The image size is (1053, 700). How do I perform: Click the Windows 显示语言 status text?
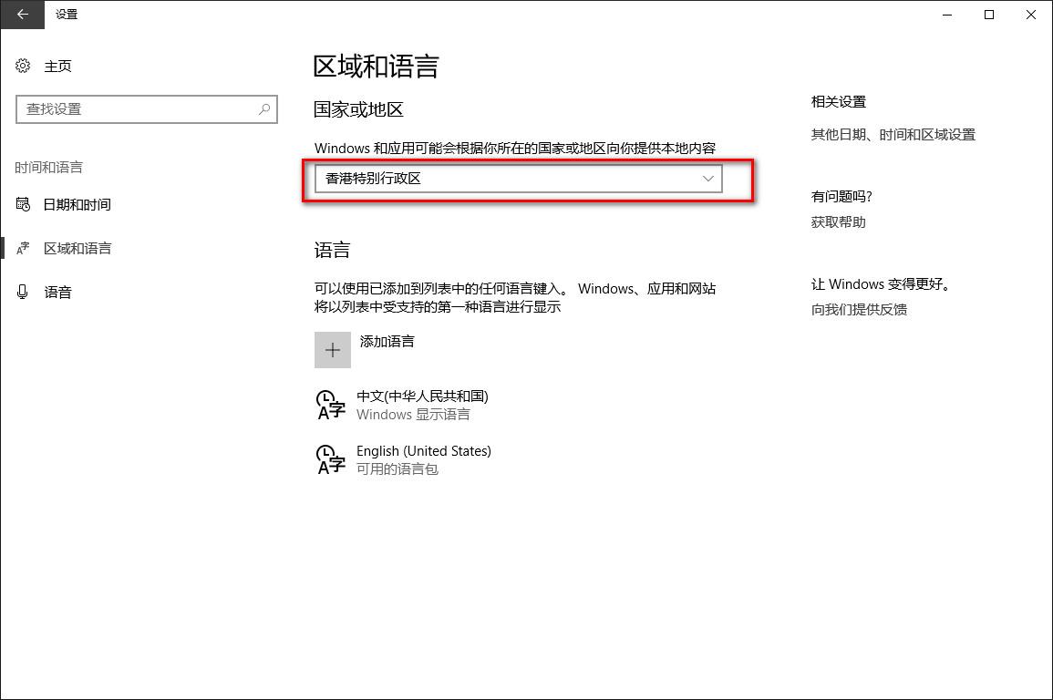tap(413, 415)
